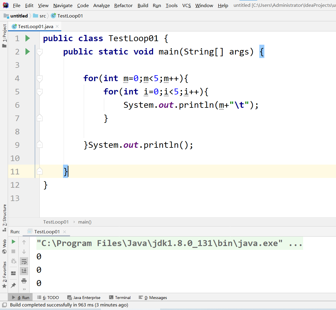
Task: Click the java.exe command line in console
Action: point(170,243)
